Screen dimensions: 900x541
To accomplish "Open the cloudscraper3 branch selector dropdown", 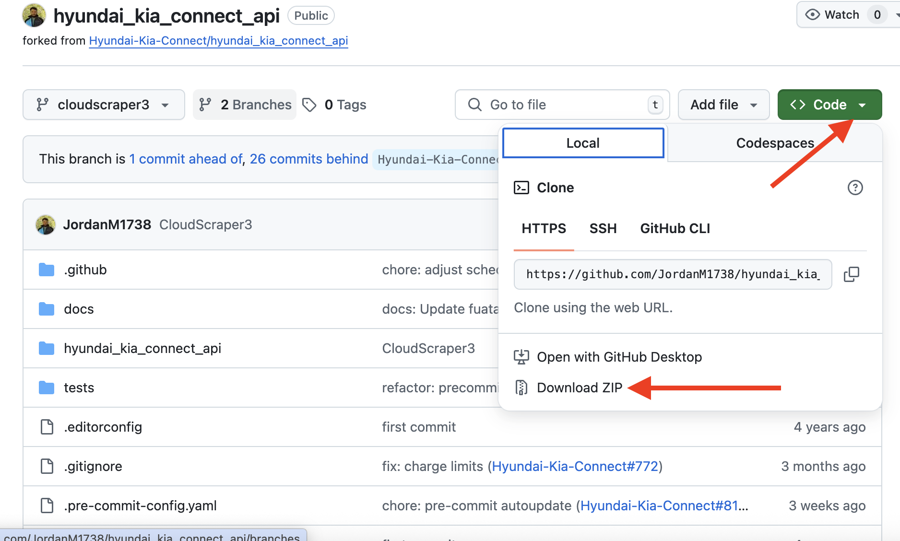I will [x=104, y=105].
